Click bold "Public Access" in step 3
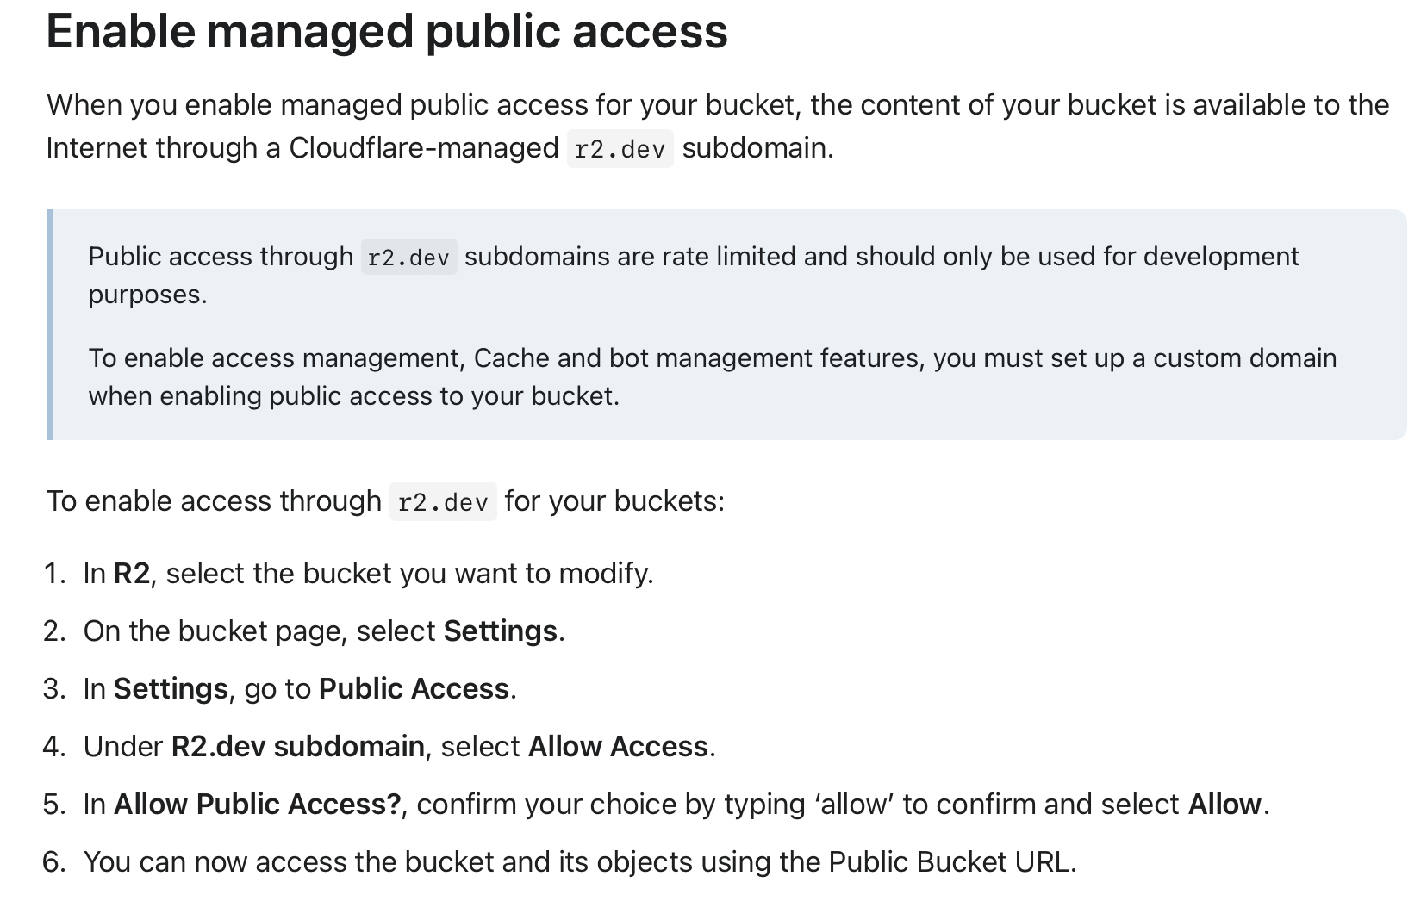The height and width of the screenshot is (901, 1427). (x=414, y=689)
